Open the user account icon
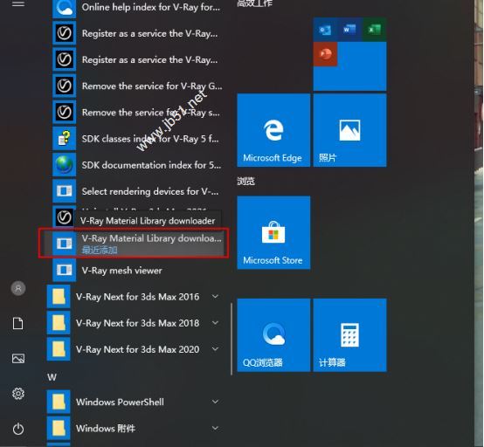The height and width of the screenshot is (447, 484). [x=18, y=288]
